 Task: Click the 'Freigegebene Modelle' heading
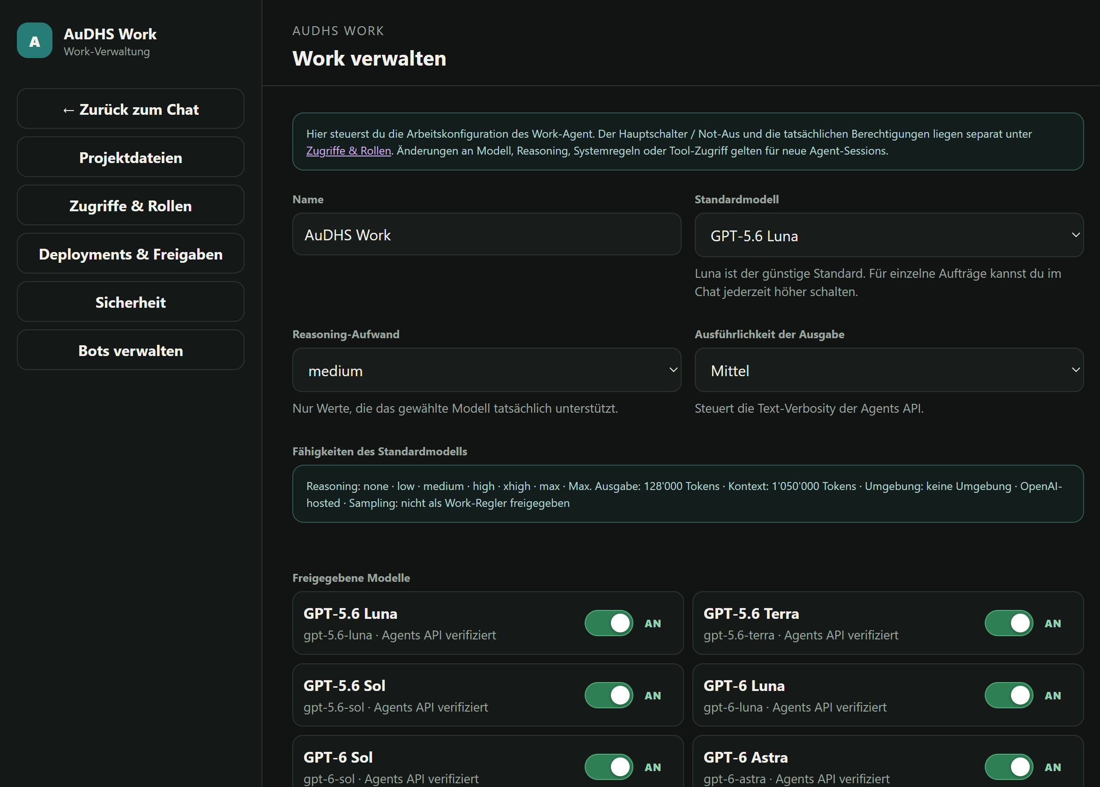351,578
